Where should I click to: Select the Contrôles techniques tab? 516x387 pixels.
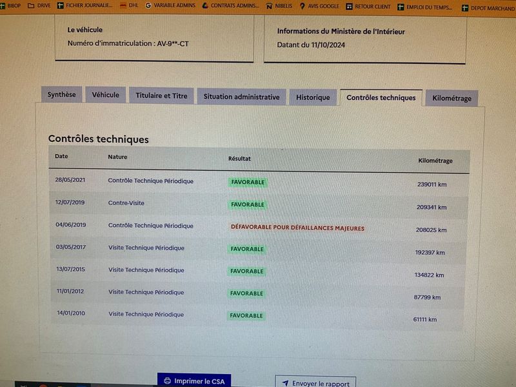381,98
